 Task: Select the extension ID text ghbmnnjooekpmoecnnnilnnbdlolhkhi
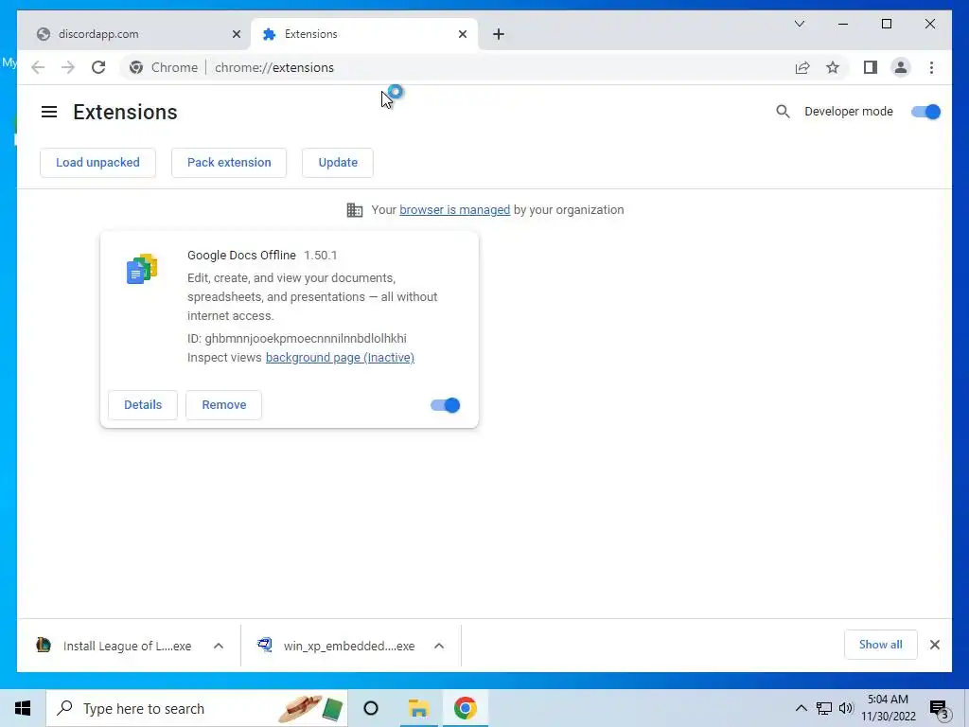click(306, 338)
